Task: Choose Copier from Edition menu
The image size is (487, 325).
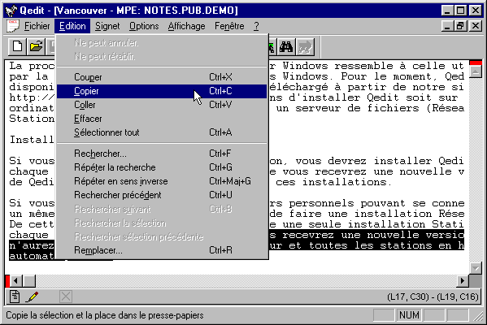Action: (x=162, y=91)
